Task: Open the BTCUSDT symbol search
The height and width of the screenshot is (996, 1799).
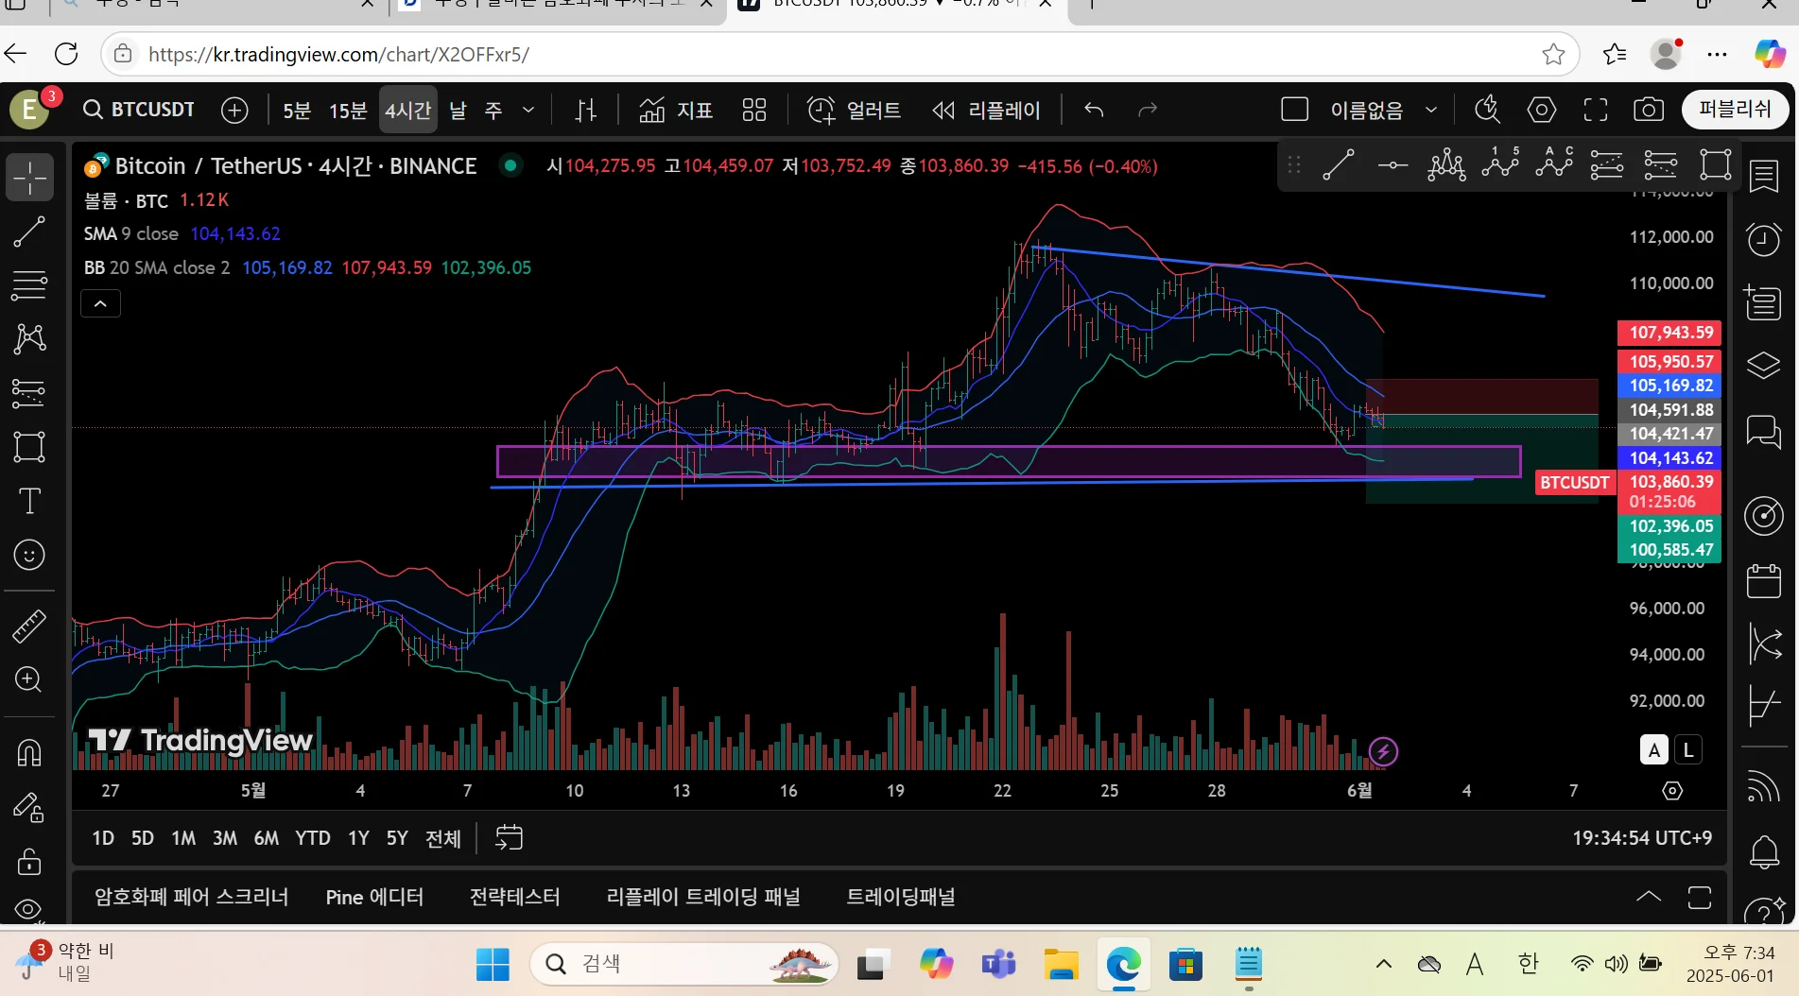Action: pos(139,110)
